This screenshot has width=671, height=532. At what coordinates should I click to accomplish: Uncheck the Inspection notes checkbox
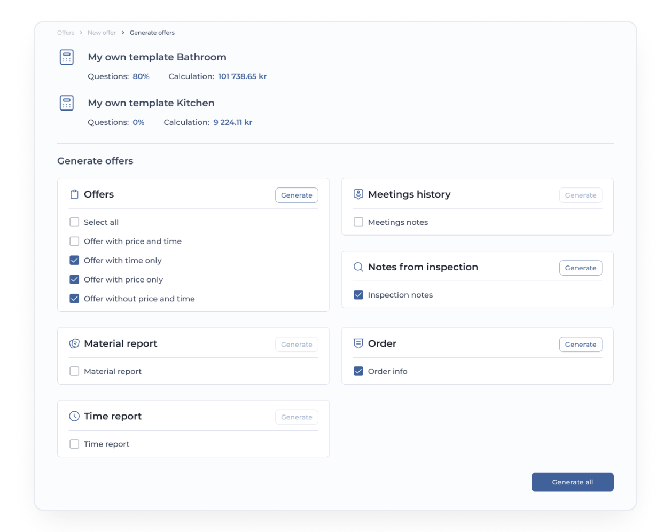(x=358, y=295)
